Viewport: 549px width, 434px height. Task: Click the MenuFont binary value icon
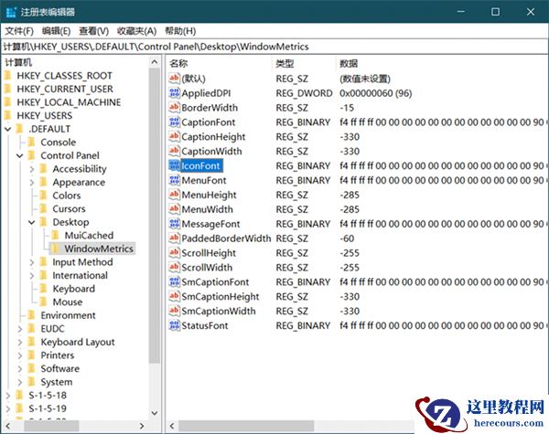point(174,180)
